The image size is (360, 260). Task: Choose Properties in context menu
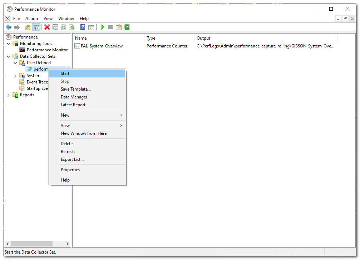coord(88,170)
